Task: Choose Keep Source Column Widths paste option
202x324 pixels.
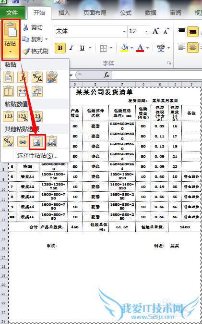Action: 23,91
